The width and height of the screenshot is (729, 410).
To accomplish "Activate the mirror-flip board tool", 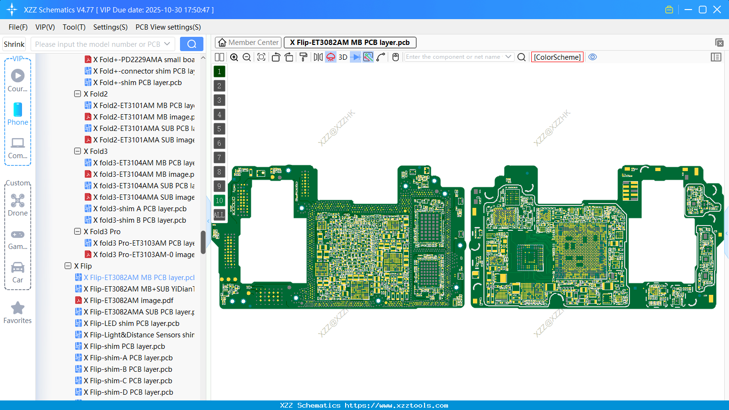I will 318,57.
